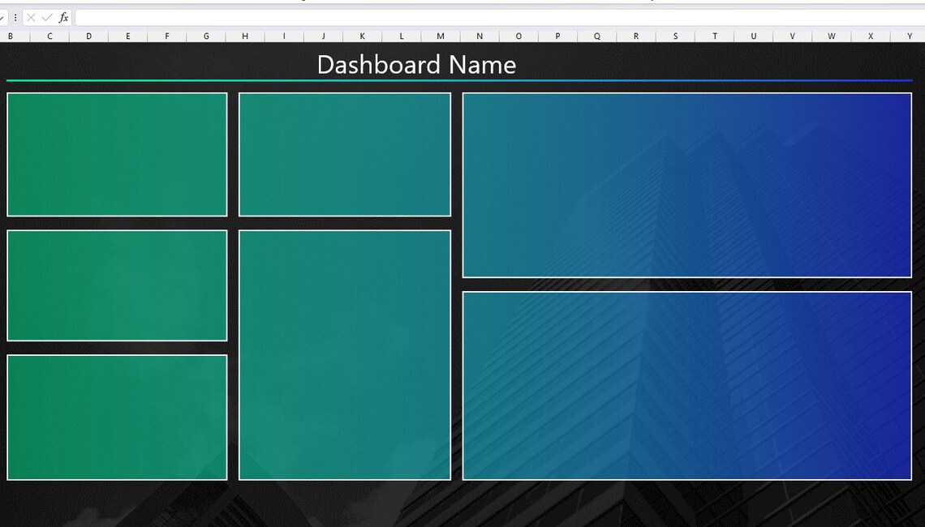Select the Dashboard Name title text
The image size is (925, 527).
coord(416,65)
